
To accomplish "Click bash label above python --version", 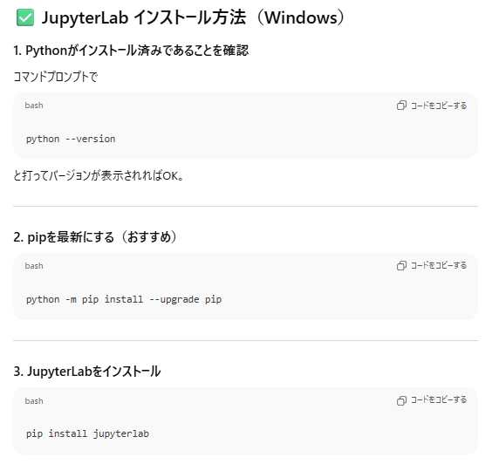I will click(34, 106).
